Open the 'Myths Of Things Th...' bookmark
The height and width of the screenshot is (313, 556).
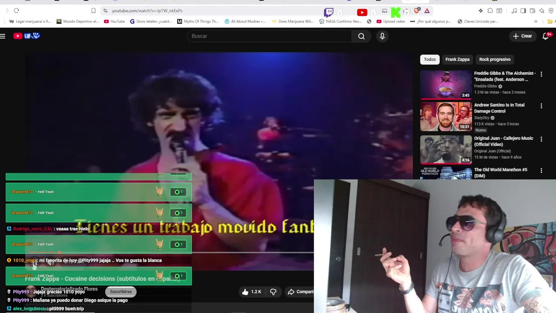[x=198, y=21]
